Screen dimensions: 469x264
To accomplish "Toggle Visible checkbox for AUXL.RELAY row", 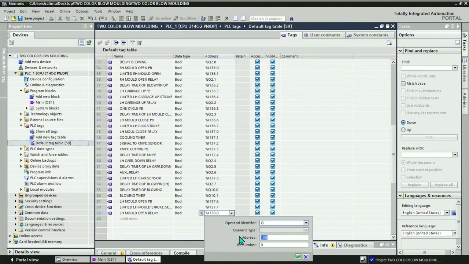I will (x=273, y=172).
